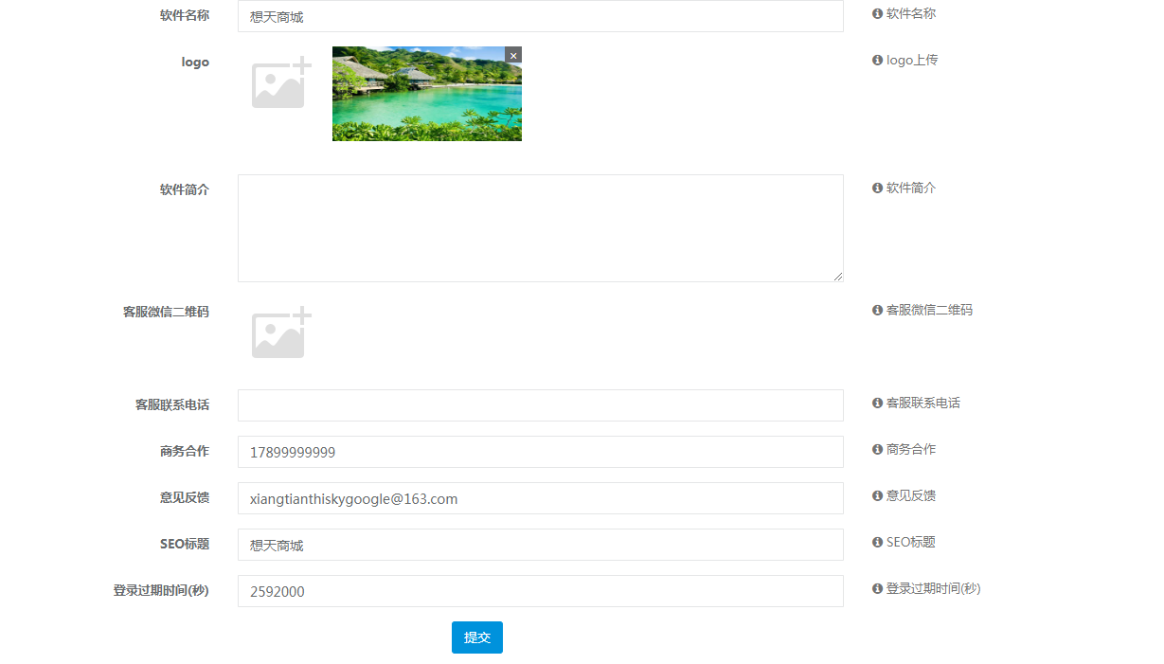This screenshot has height=664, width=1164.
Task: Click info icon beside SEO标题 hint
Action: [877, 543]
